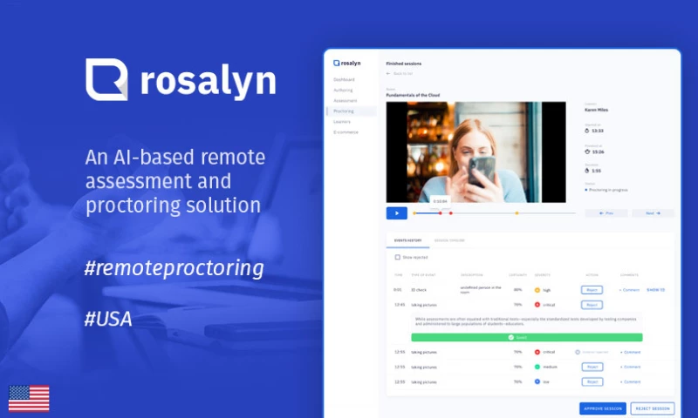
Task: Add comment on the 12:55 critical event
Action: (x=630, y=353)
